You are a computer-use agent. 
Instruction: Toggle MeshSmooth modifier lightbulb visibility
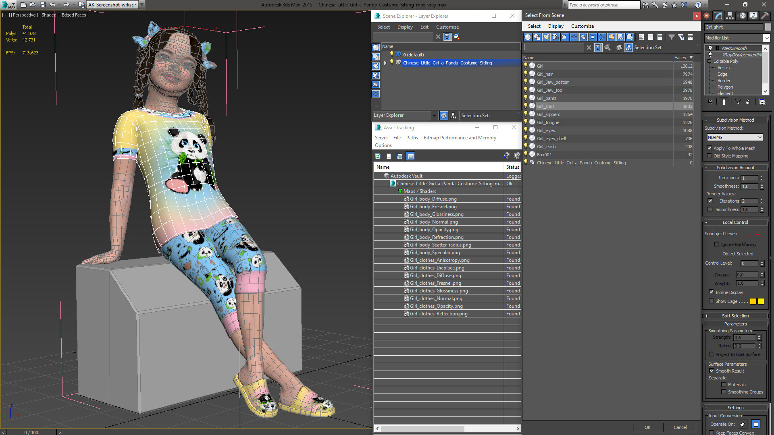[x=710, y=48]
